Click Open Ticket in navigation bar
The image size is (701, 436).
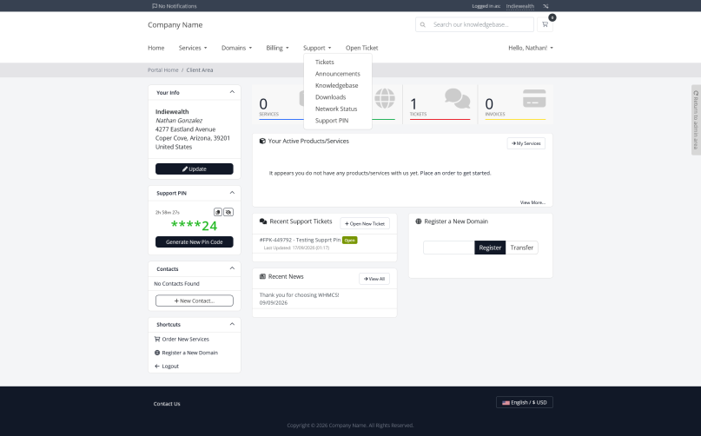361,48
